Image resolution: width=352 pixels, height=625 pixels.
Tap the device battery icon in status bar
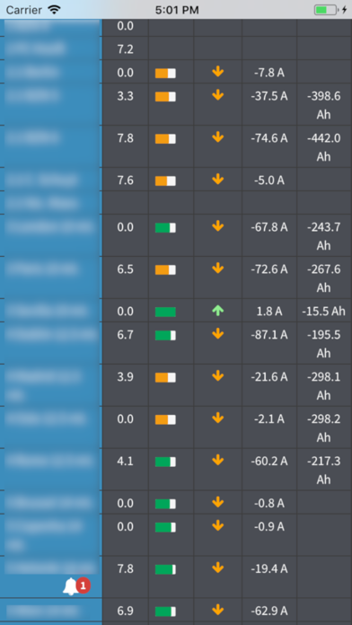325,10
